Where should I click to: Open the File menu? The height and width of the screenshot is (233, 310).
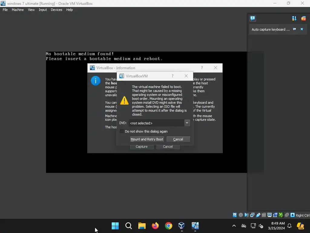[x=5, y=10]
